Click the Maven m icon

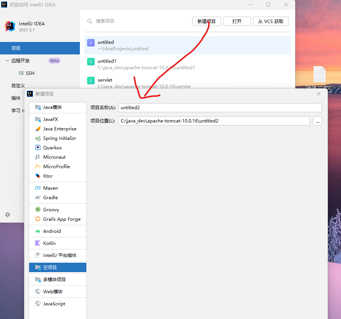point(38,188)
